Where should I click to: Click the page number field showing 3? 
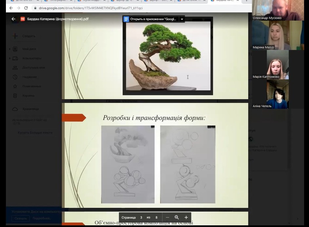[x=141, y=217]
